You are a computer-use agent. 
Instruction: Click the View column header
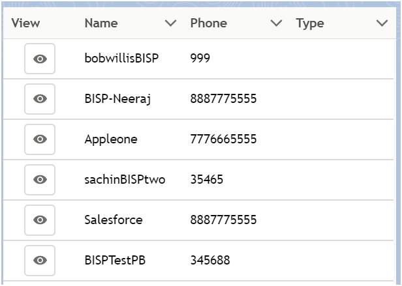tap(25, 23)
